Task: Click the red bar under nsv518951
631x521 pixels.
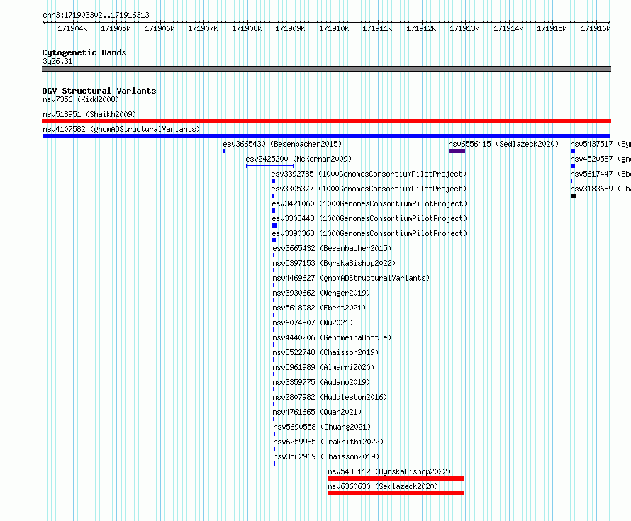Action: [326, 121]
